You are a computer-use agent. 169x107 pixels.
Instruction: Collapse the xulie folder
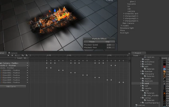point(141,91)
